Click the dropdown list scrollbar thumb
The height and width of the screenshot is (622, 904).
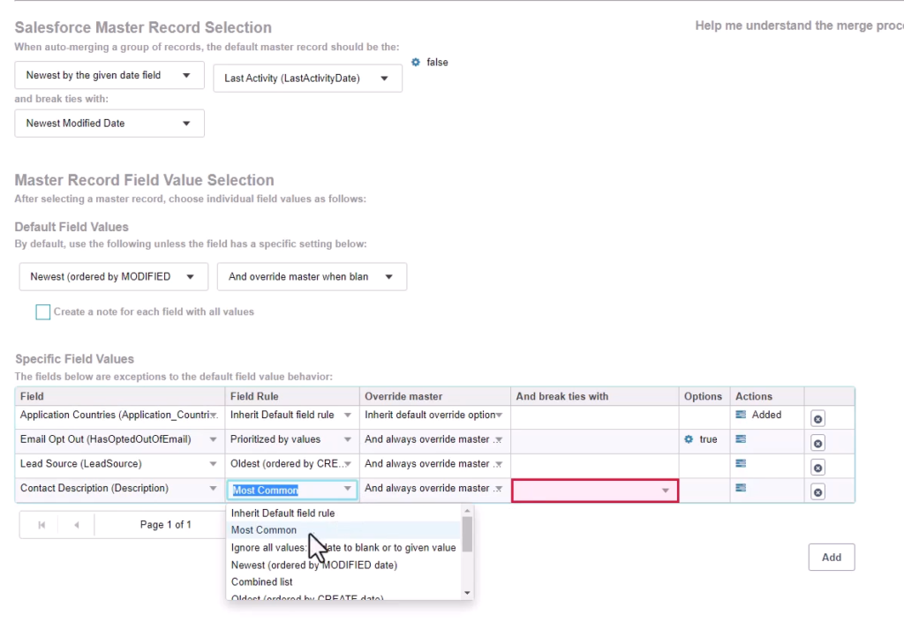pyautogui.click(x=468, y=534)
